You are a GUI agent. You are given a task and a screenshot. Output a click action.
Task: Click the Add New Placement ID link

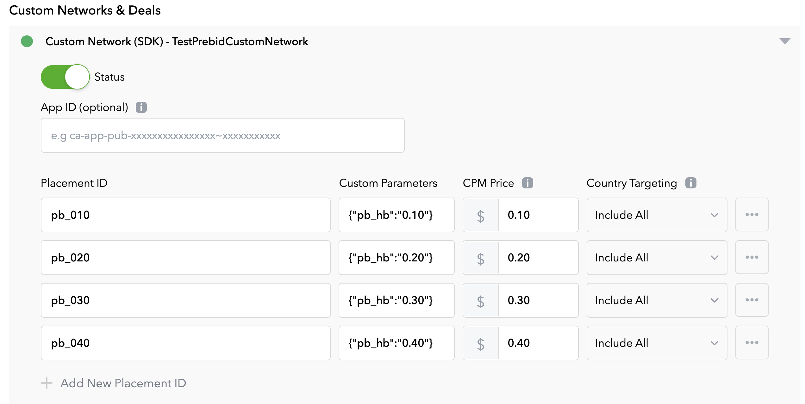coord(123,383)
